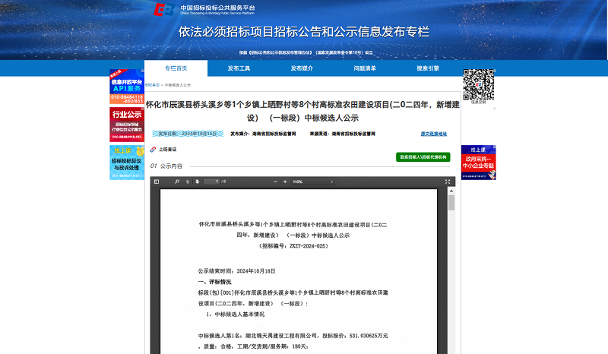Viewport: 608px width, 354px height.
Task: Go to the 搜索引擎 tab
Action: (428, 68)
